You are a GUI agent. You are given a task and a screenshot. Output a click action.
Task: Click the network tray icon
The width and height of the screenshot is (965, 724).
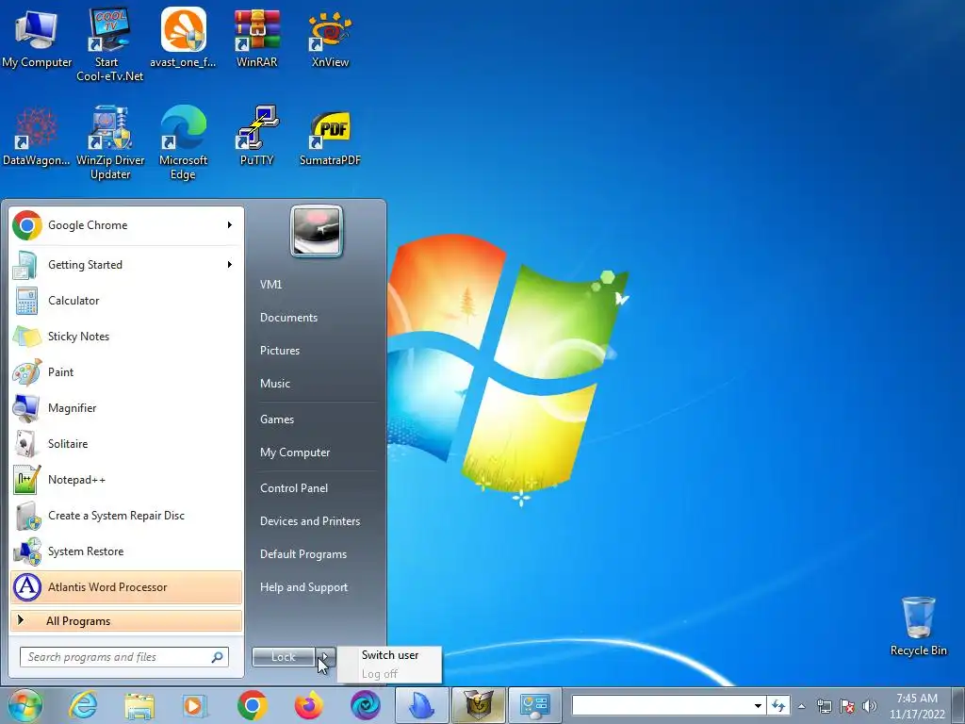click(824, 706)
